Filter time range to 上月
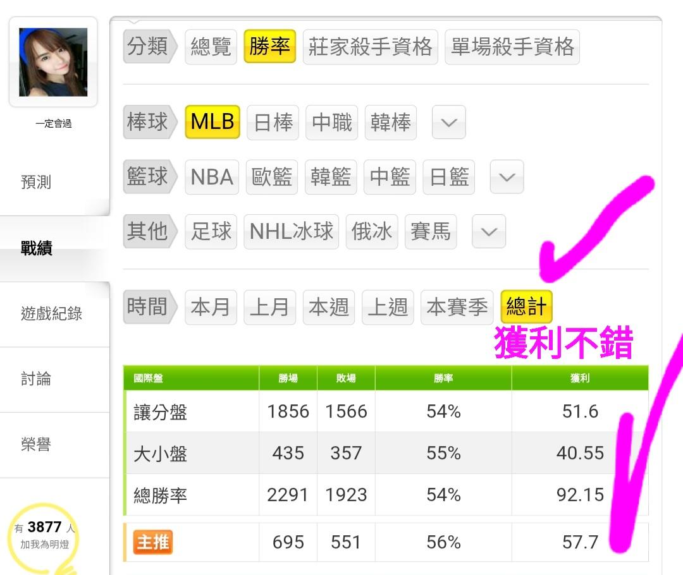The width and height of the screenshot is (683, 575). pyautogui.click(x=270, y=308)
